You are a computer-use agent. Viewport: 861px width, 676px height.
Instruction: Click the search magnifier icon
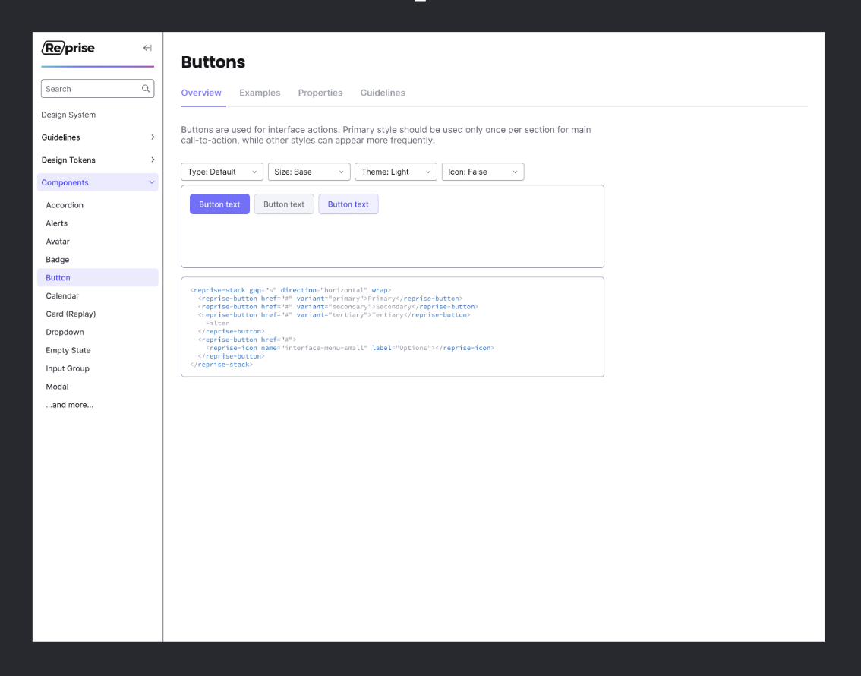[x=146, y=88]
